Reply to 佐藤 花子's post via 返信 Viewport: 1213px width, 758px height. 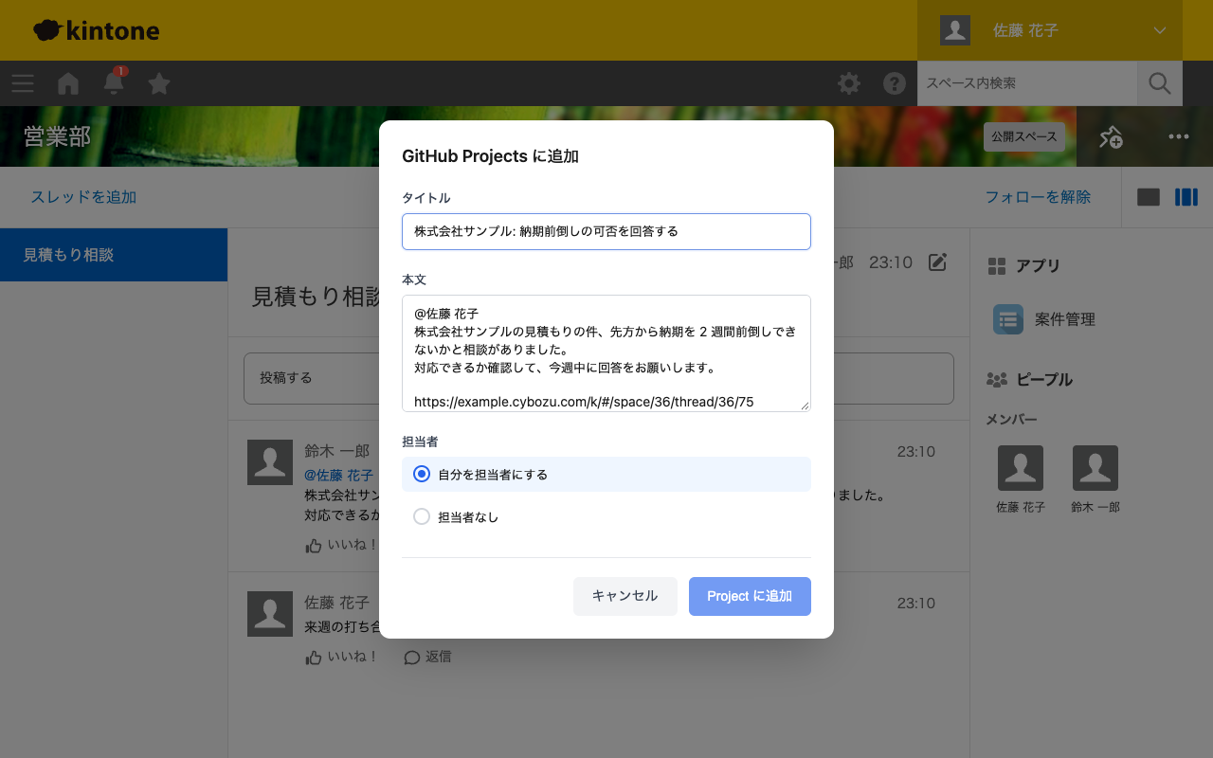pyautogui.click(x=427, y=657)
